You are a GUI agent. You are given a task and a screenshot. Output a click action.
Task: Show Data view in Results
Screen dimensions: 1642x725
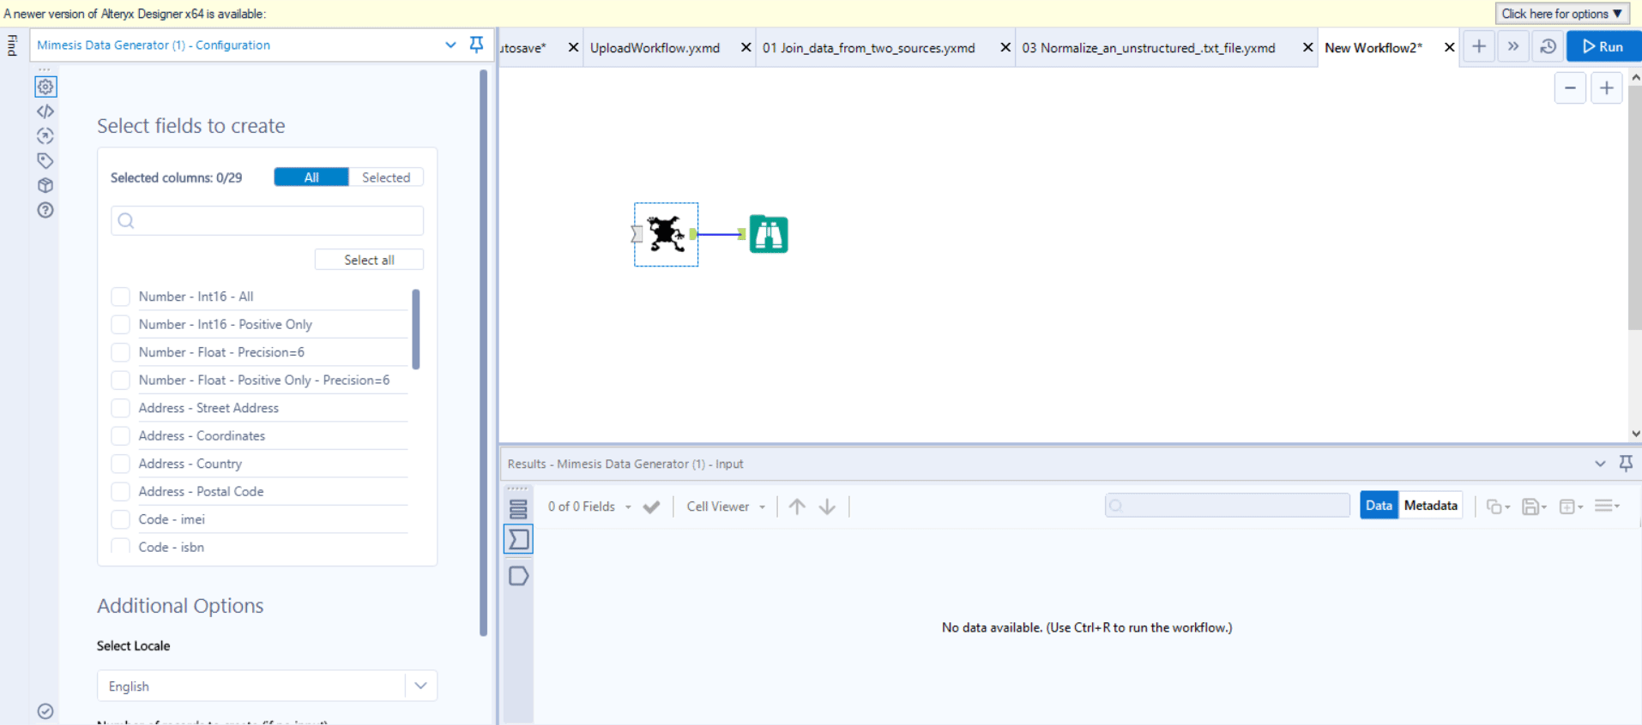(1379, 506)
